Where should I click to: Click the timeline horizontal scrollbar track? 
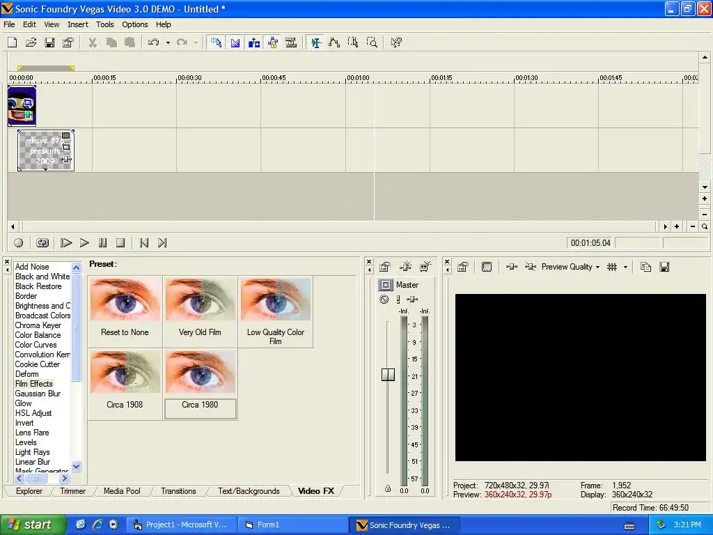[x=339, y=226]
